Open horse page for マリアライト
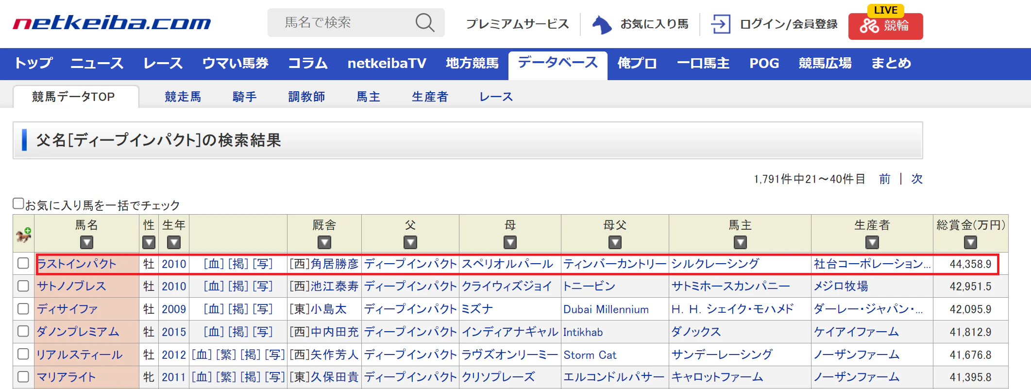This screenshot has width=1031, height=389. pos(66,377)
